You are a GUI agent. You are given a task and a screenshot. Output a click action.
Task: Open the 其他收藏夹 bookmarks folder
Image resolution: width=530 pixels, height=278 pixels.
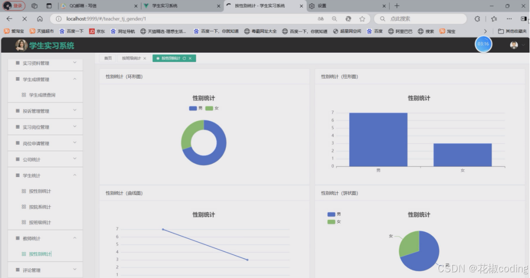(512, 31)
